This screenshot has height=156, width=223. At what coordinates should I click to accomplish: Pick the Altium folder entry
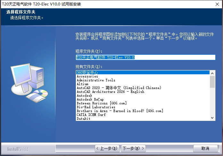(143, 84)
